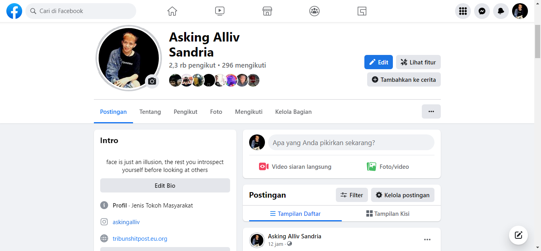541x251 pixels.
Task: Open the floating new message compose icon
Action: 518,235
